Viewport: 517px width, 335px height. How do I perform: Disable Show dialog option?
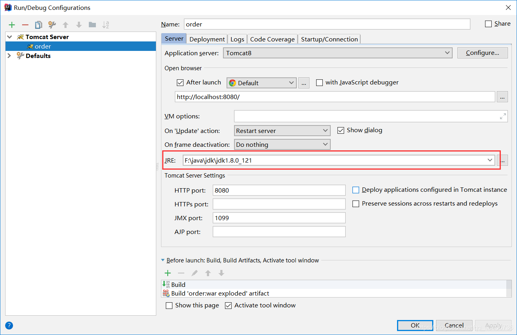pos(341,130)
